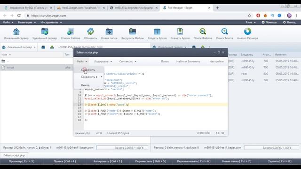Click Копировать [Ctrl + 5] button

point(108,161)
